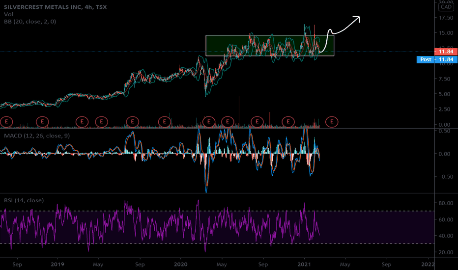This screenshot has height=270, width=458.
Task: Click the 80.00 value on the RSI axis
Action: pyautogui.click(x=446, y=203)
